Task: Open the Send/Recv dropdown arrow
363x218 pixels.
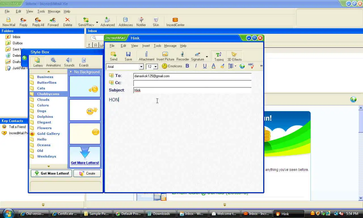Action: click(x=97, y=22)
